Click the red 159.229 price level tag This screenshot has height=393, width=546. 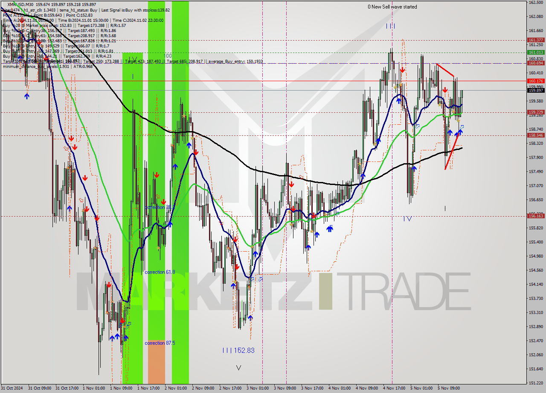536,112
